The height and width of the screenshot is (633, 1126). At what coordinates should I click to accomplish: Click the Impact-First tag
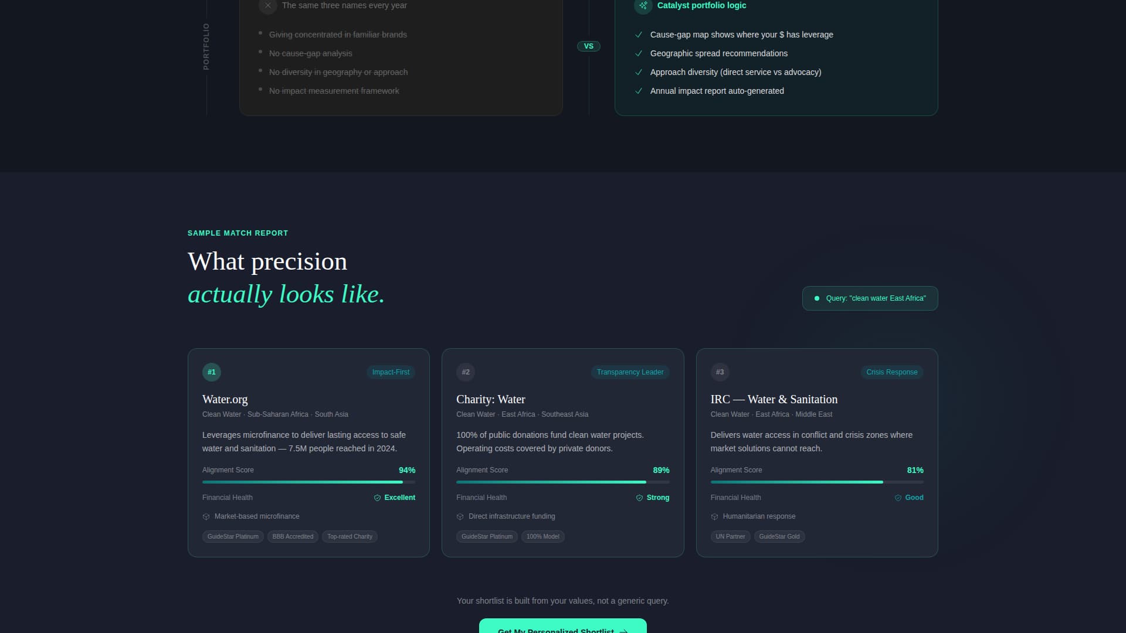(x=391, y=372)
